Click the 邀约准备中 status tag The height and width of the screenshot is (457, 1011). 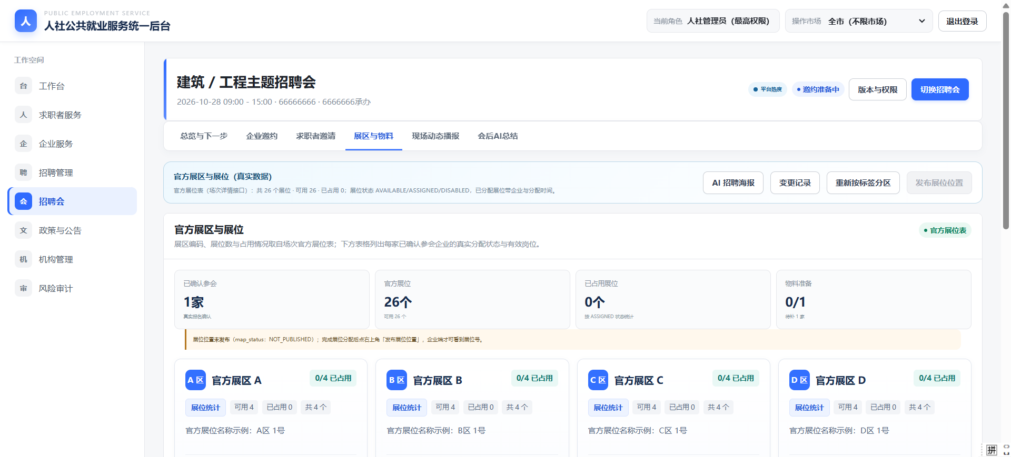tap(818, 89)
